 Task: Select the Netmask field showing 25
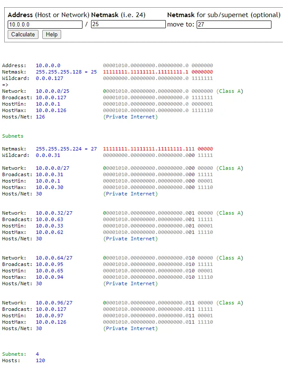pyautogui.click(x=128, y=24)
